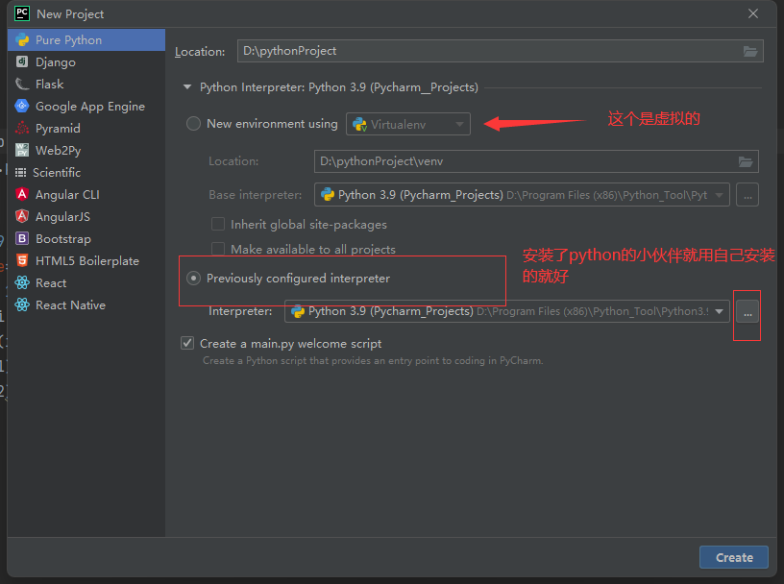Click the Scientific grid icon
Viewport: 784px width, 584px height.
20,173
